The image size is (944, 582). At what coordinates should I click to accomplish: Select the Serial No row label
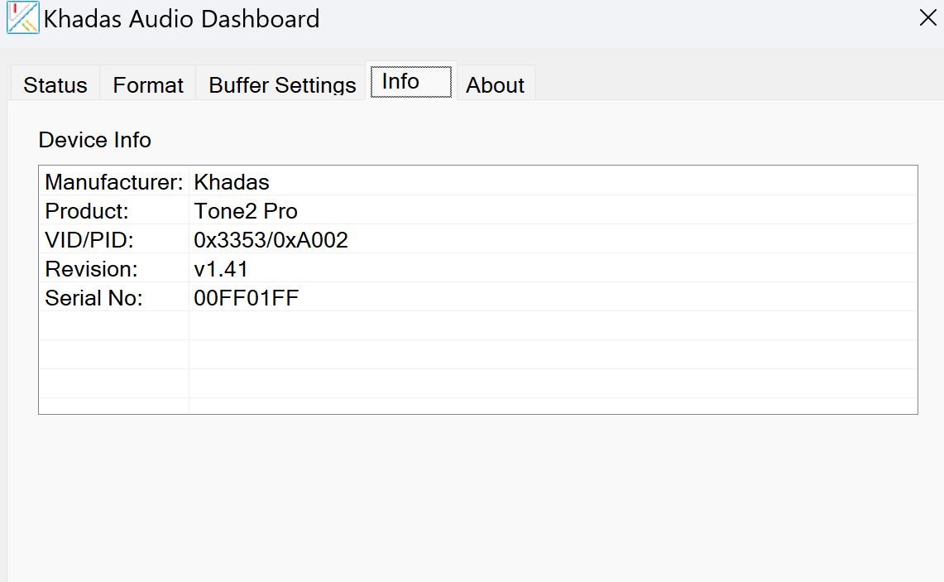[94, 298]
